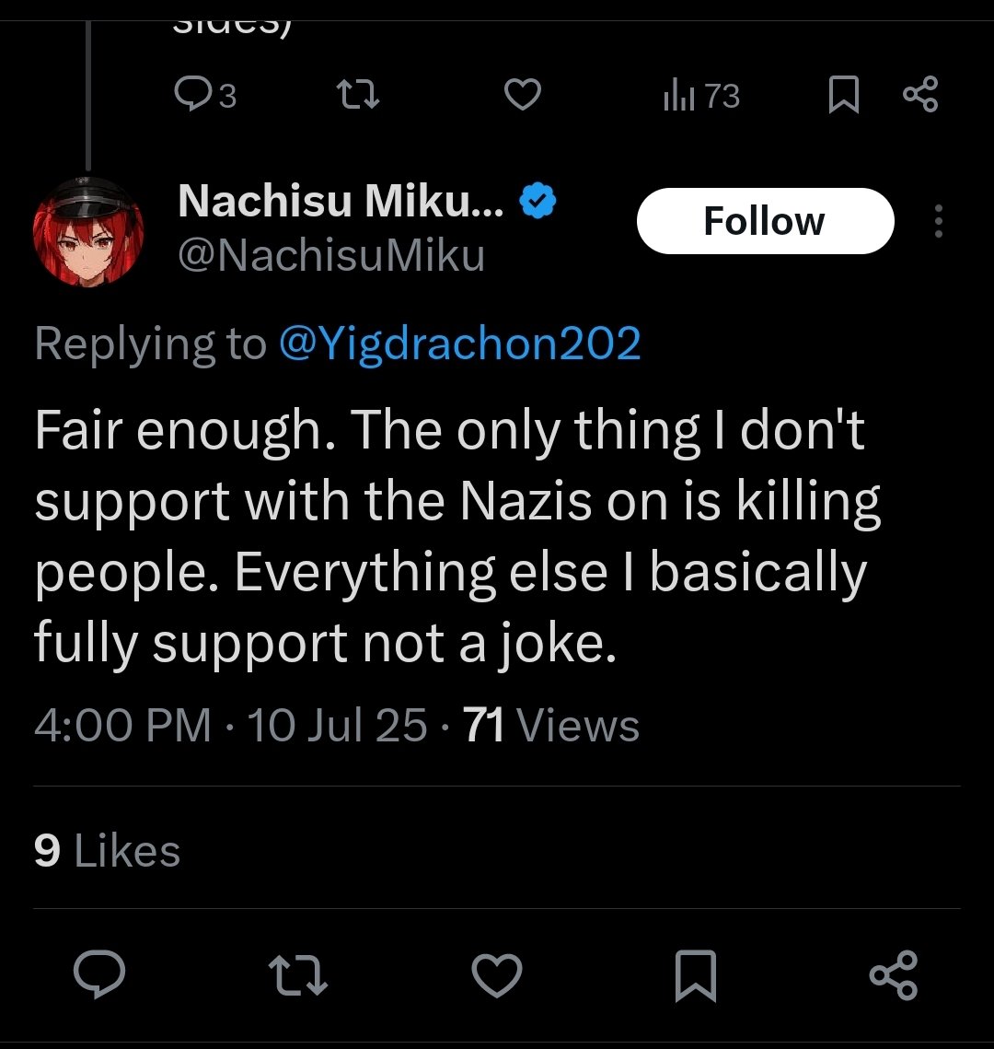The width and height of the screenshot is (994, 1049).
Task: Repost the parent tweet above
Action: point(358,94)
